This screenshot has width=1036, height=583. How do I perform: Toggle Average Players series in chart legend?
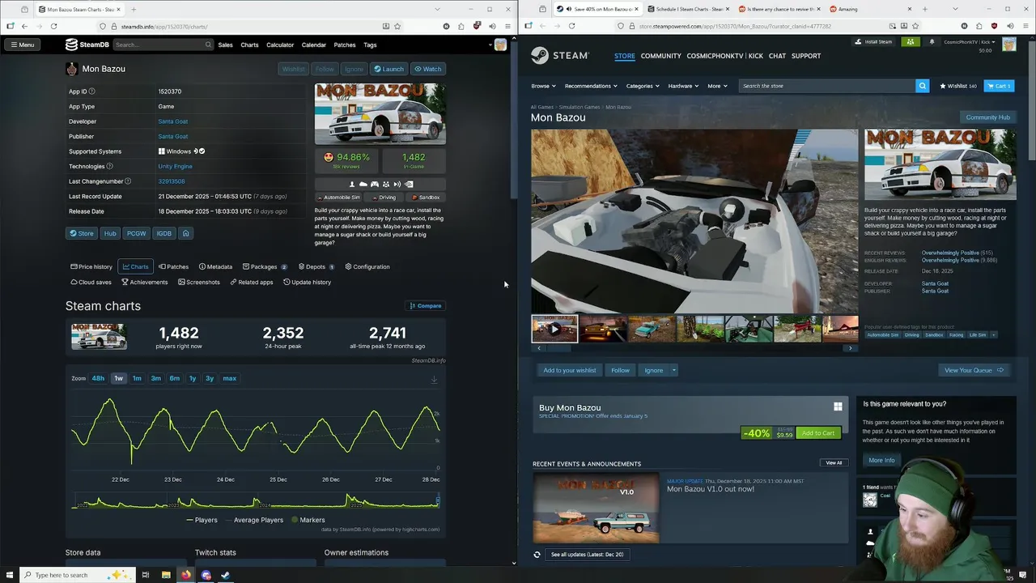click(253, 520)
